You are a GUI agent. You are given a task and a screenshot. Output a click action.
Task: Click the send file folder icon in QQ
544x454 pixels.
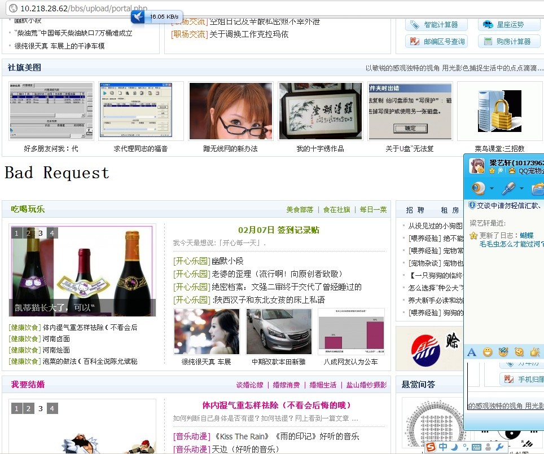[538, 188]
